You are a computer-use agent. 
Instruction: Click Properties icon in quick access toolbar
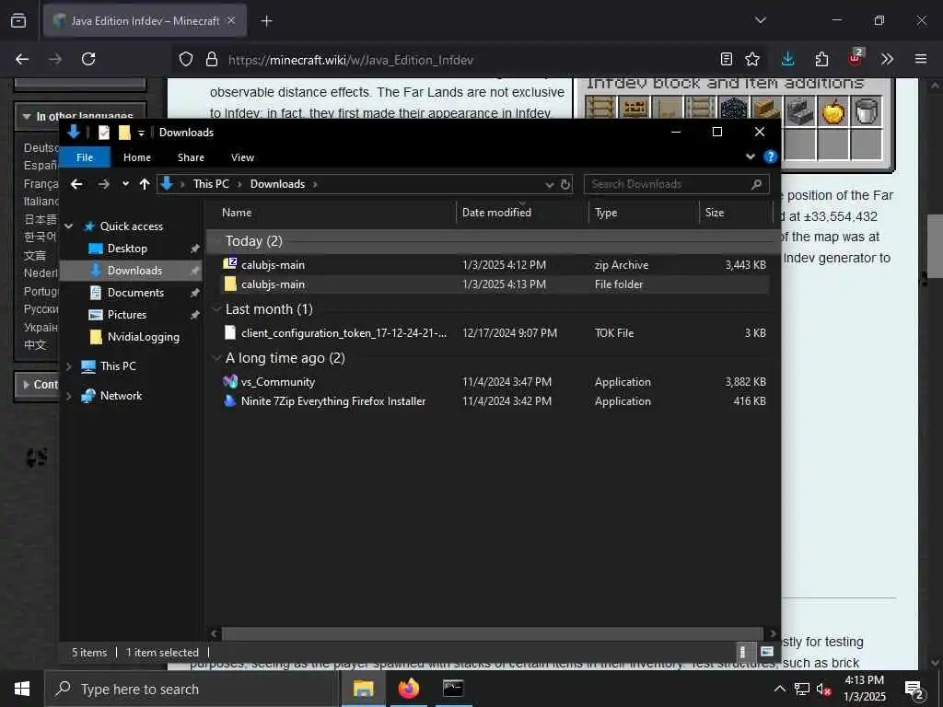tap(104, 133)
